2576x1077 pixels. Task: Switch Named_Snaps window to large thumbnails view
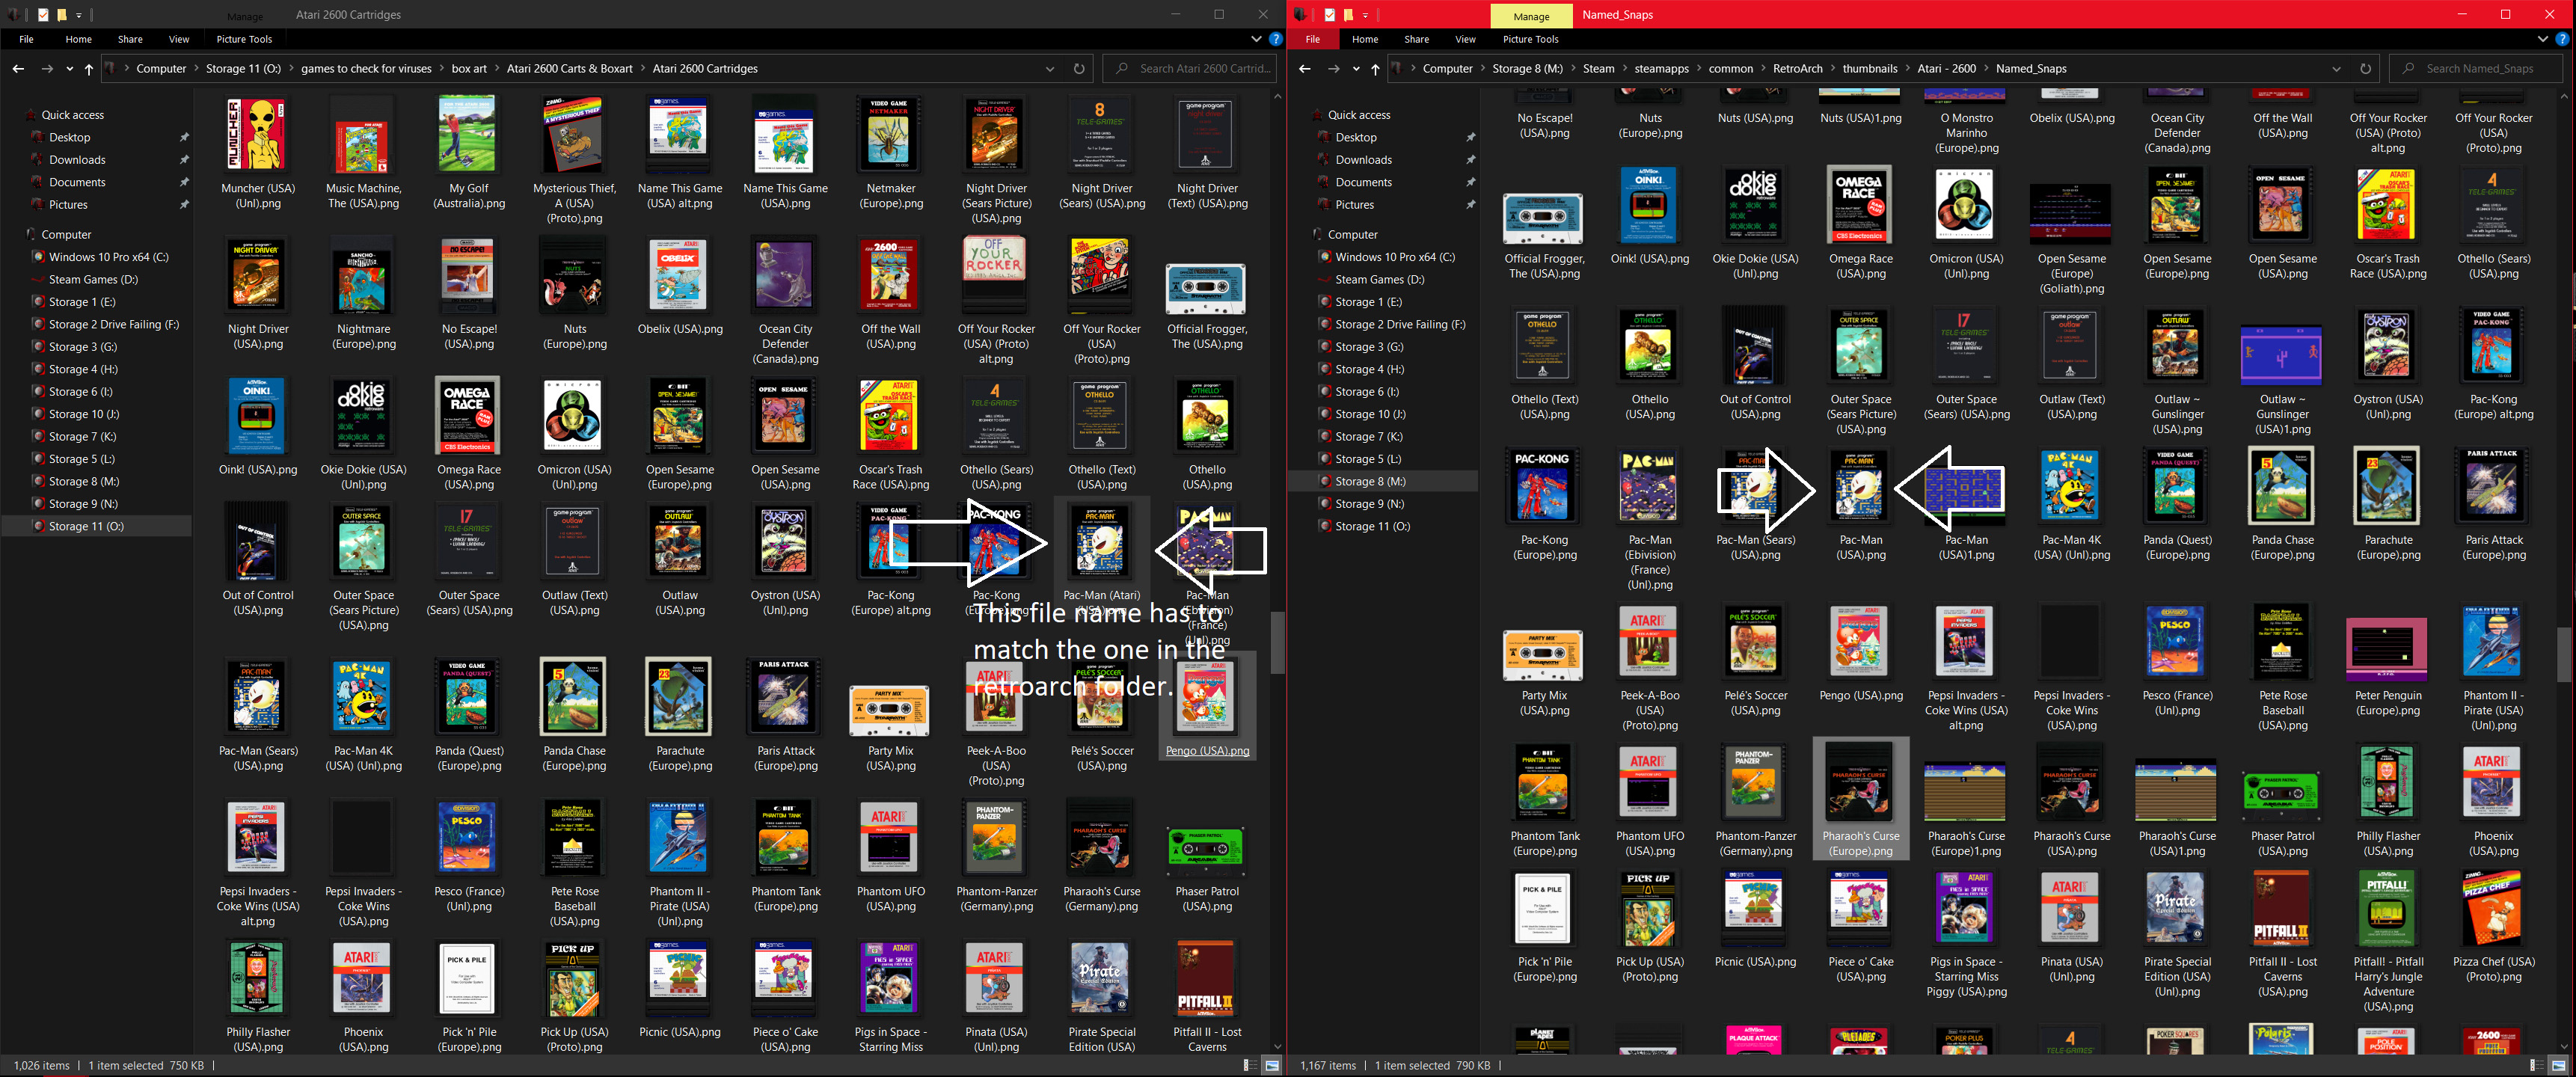tap(2558, 1066)
